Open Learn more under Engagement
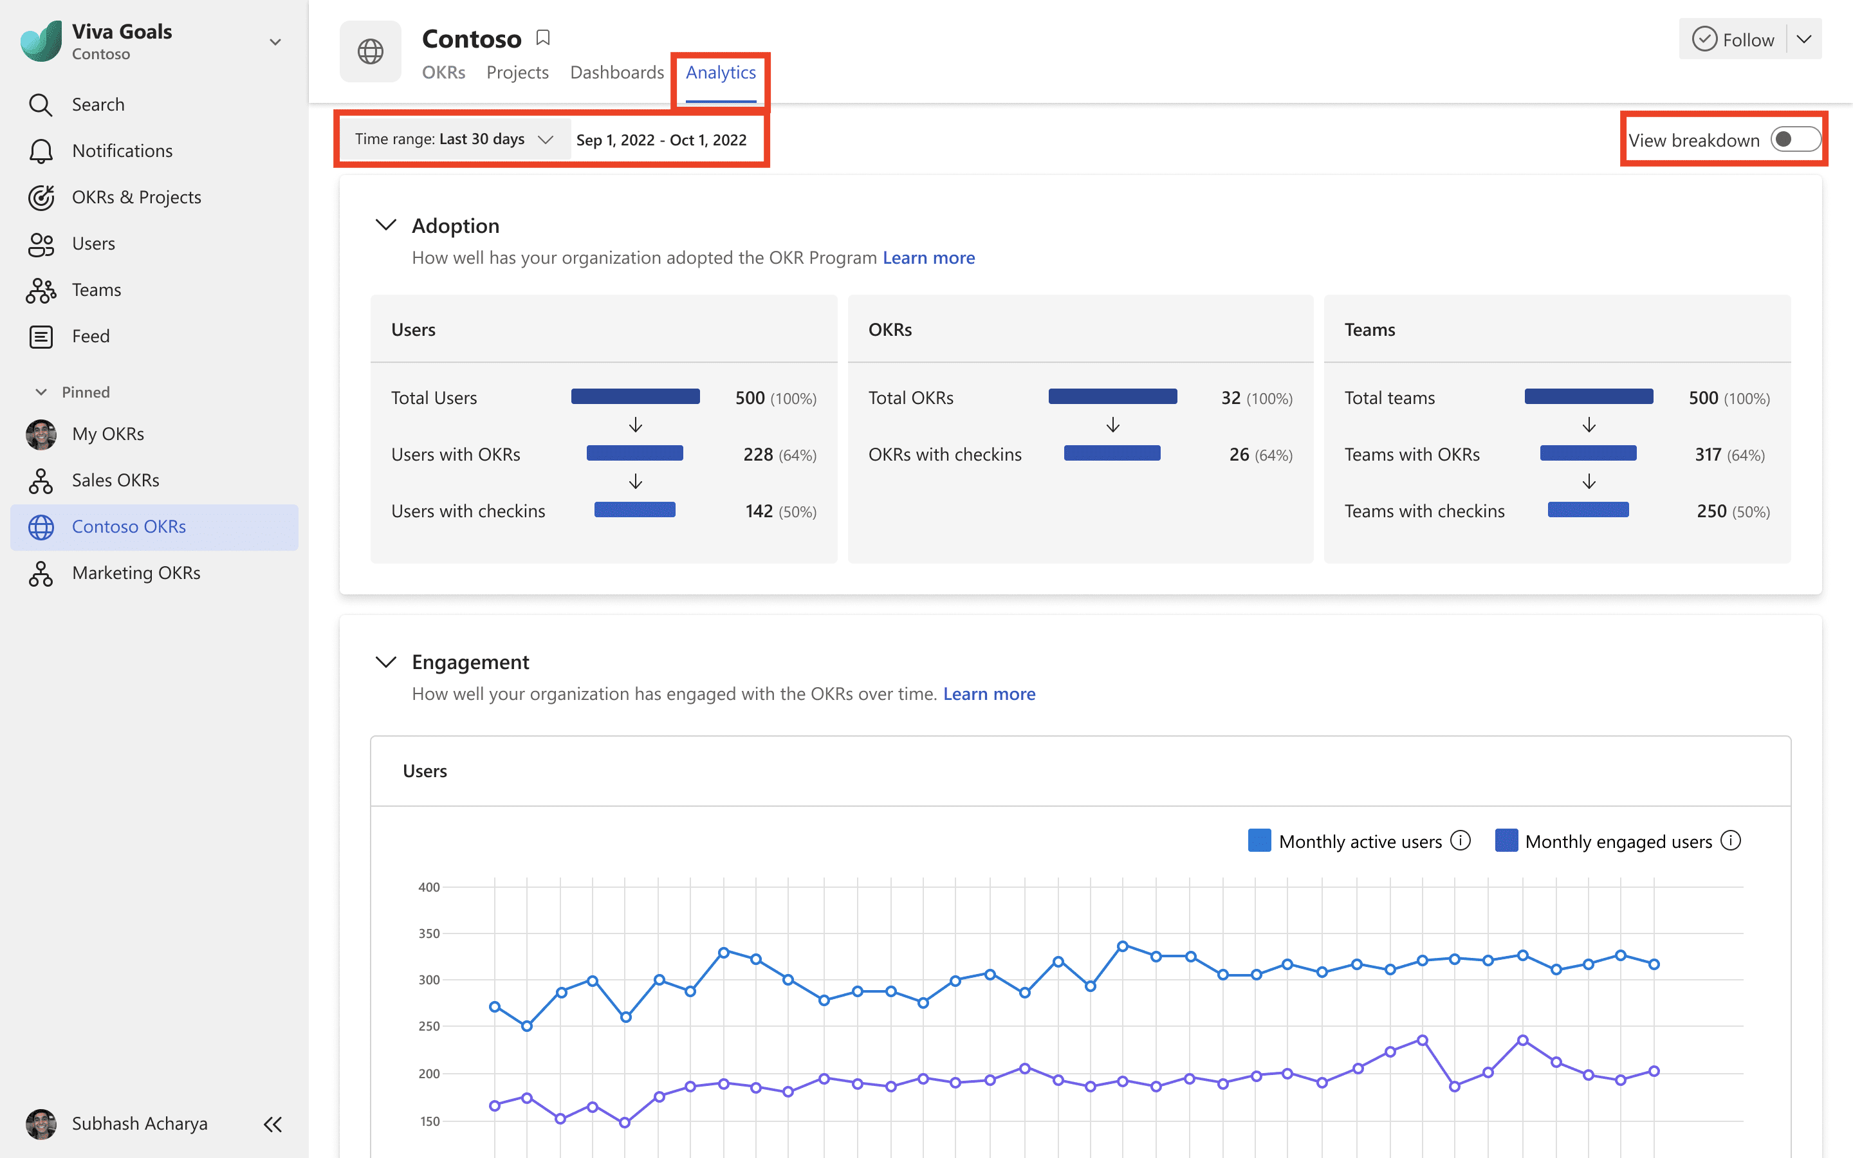This screenshot has width=1853, height=1158. point(990,693)
